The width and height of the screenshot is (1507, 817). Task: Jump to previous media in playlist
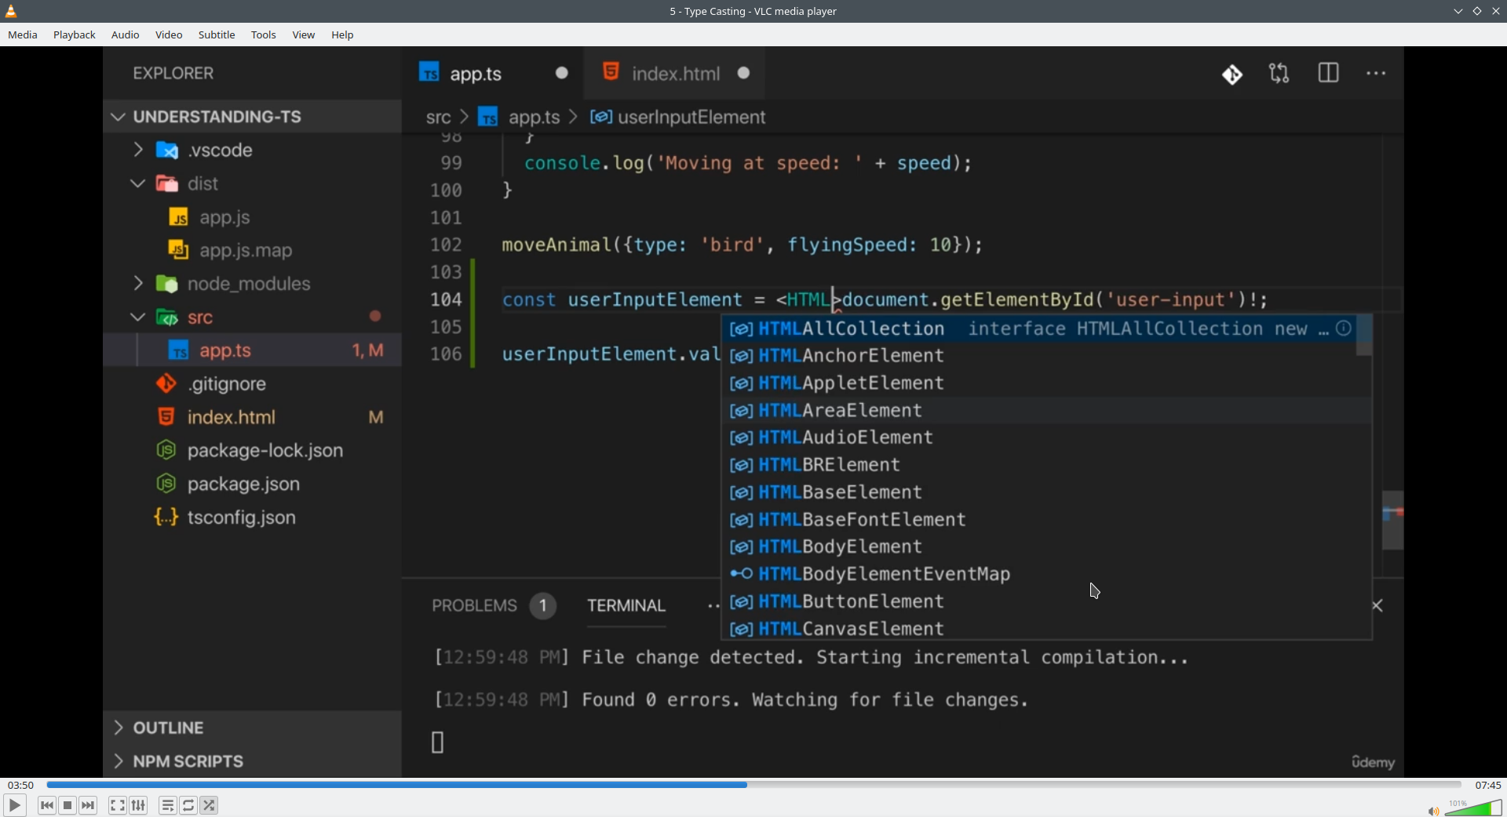pyautogui.click(x=47, y=805)
